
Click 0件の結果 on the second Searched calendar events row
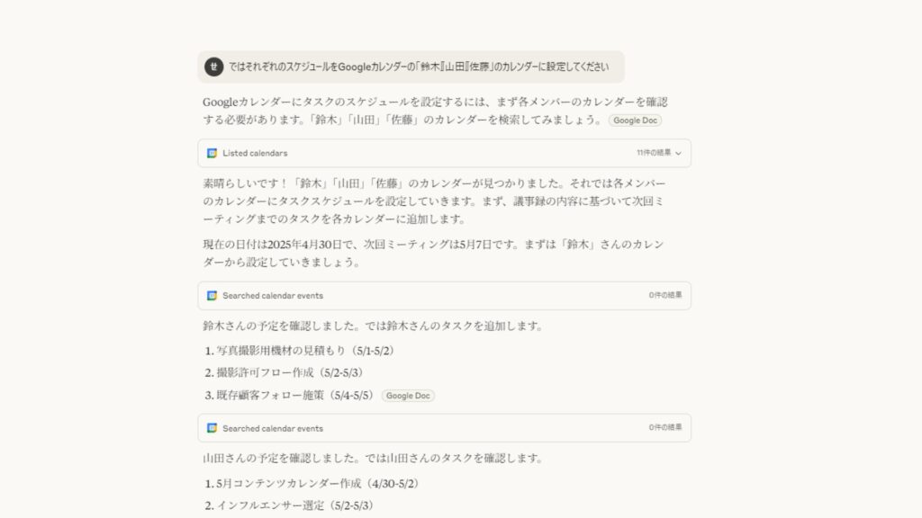(665, 427)
